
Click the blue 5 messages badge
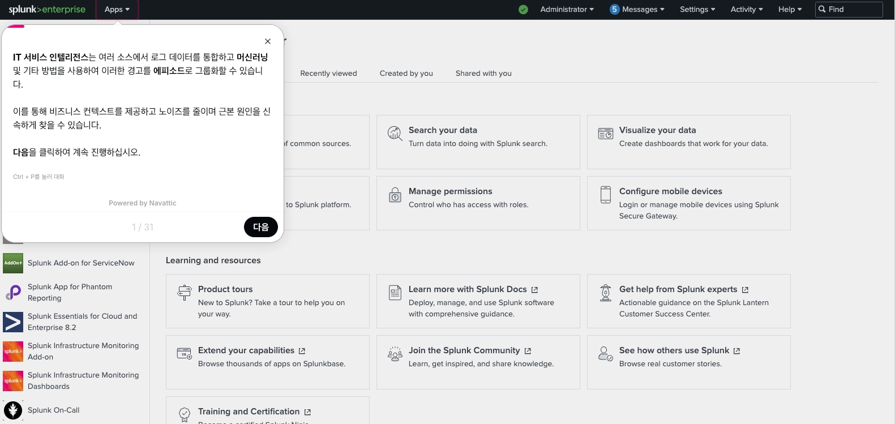click(x=614, y=10)
